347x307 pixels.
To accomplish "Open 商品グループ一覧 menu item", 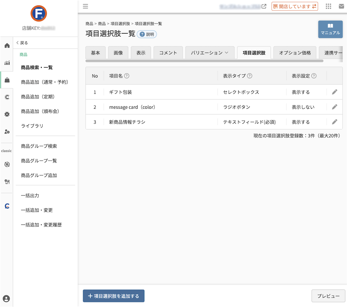I will pyautogui.click(x=39, y=161).
